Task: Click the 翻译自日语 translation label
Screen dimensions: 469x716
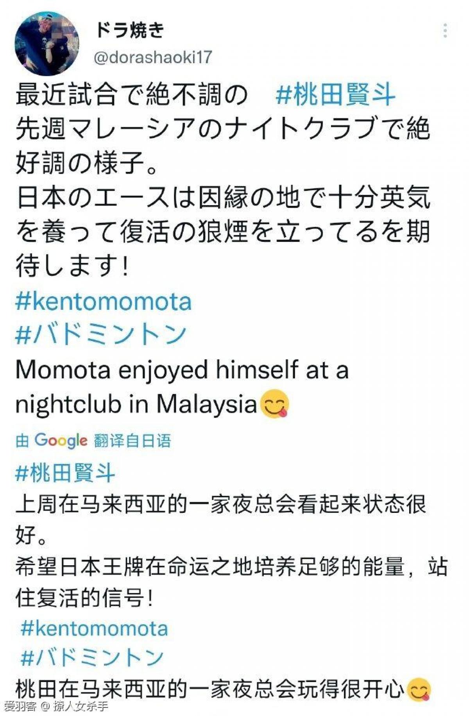Action: point(132,441)
